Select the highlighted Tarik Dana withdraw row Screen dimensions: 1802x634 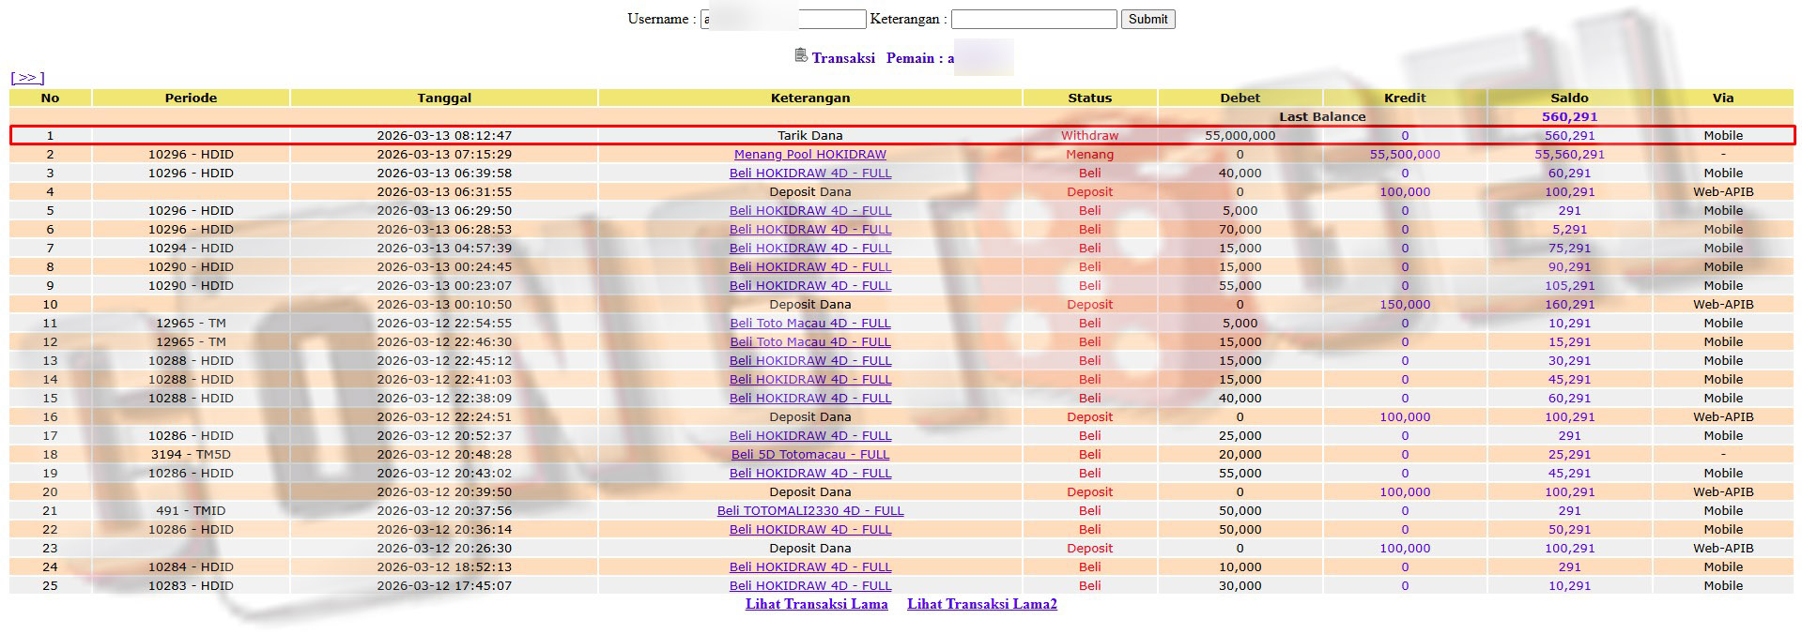tap(809, 136)
